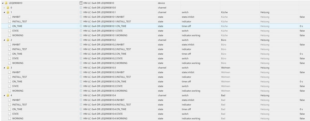Click the channel icon beside HM-LC-Sw4-DR LEQ0900810:4

point(81,96)
